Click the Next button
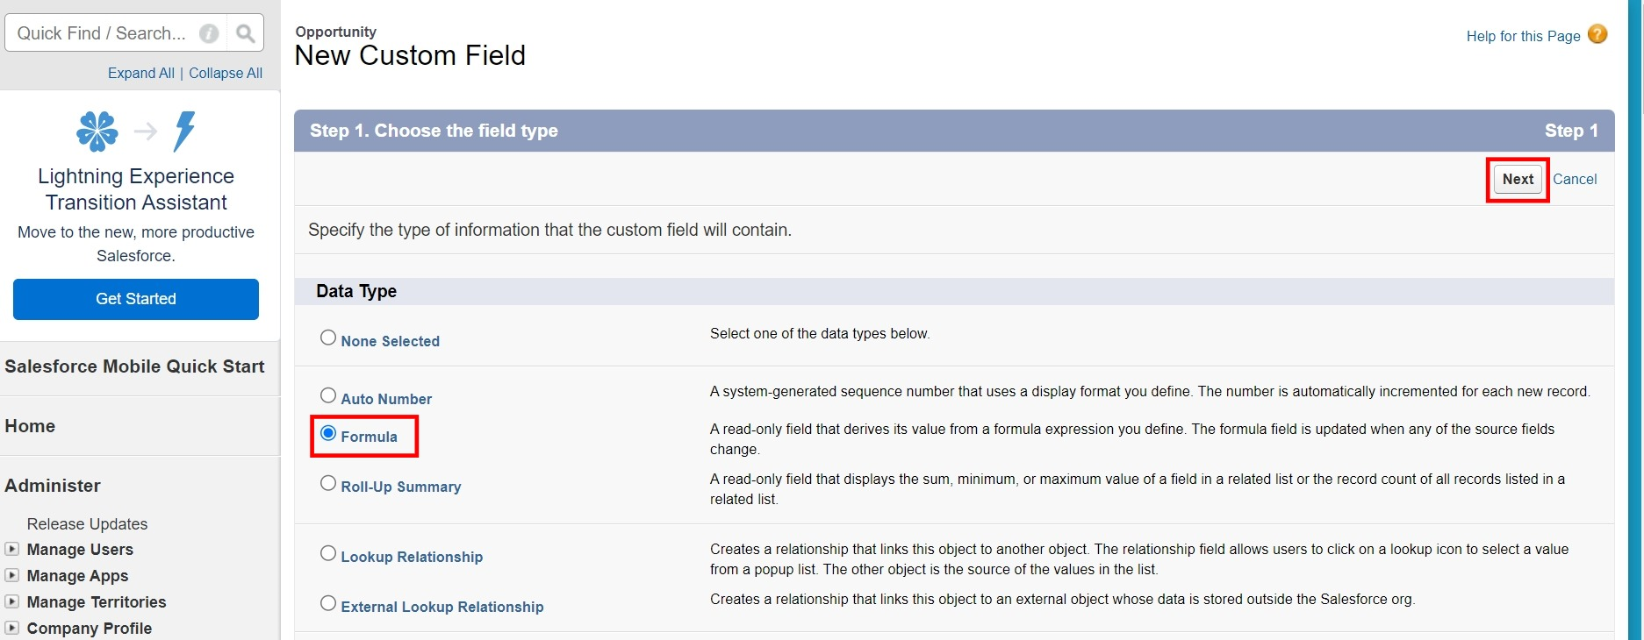 tap(1518, 179)
